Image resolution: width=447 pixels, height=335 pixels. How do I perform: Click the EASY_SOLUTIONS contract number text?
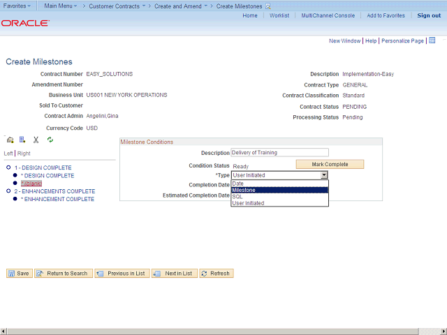pos(110,74)
